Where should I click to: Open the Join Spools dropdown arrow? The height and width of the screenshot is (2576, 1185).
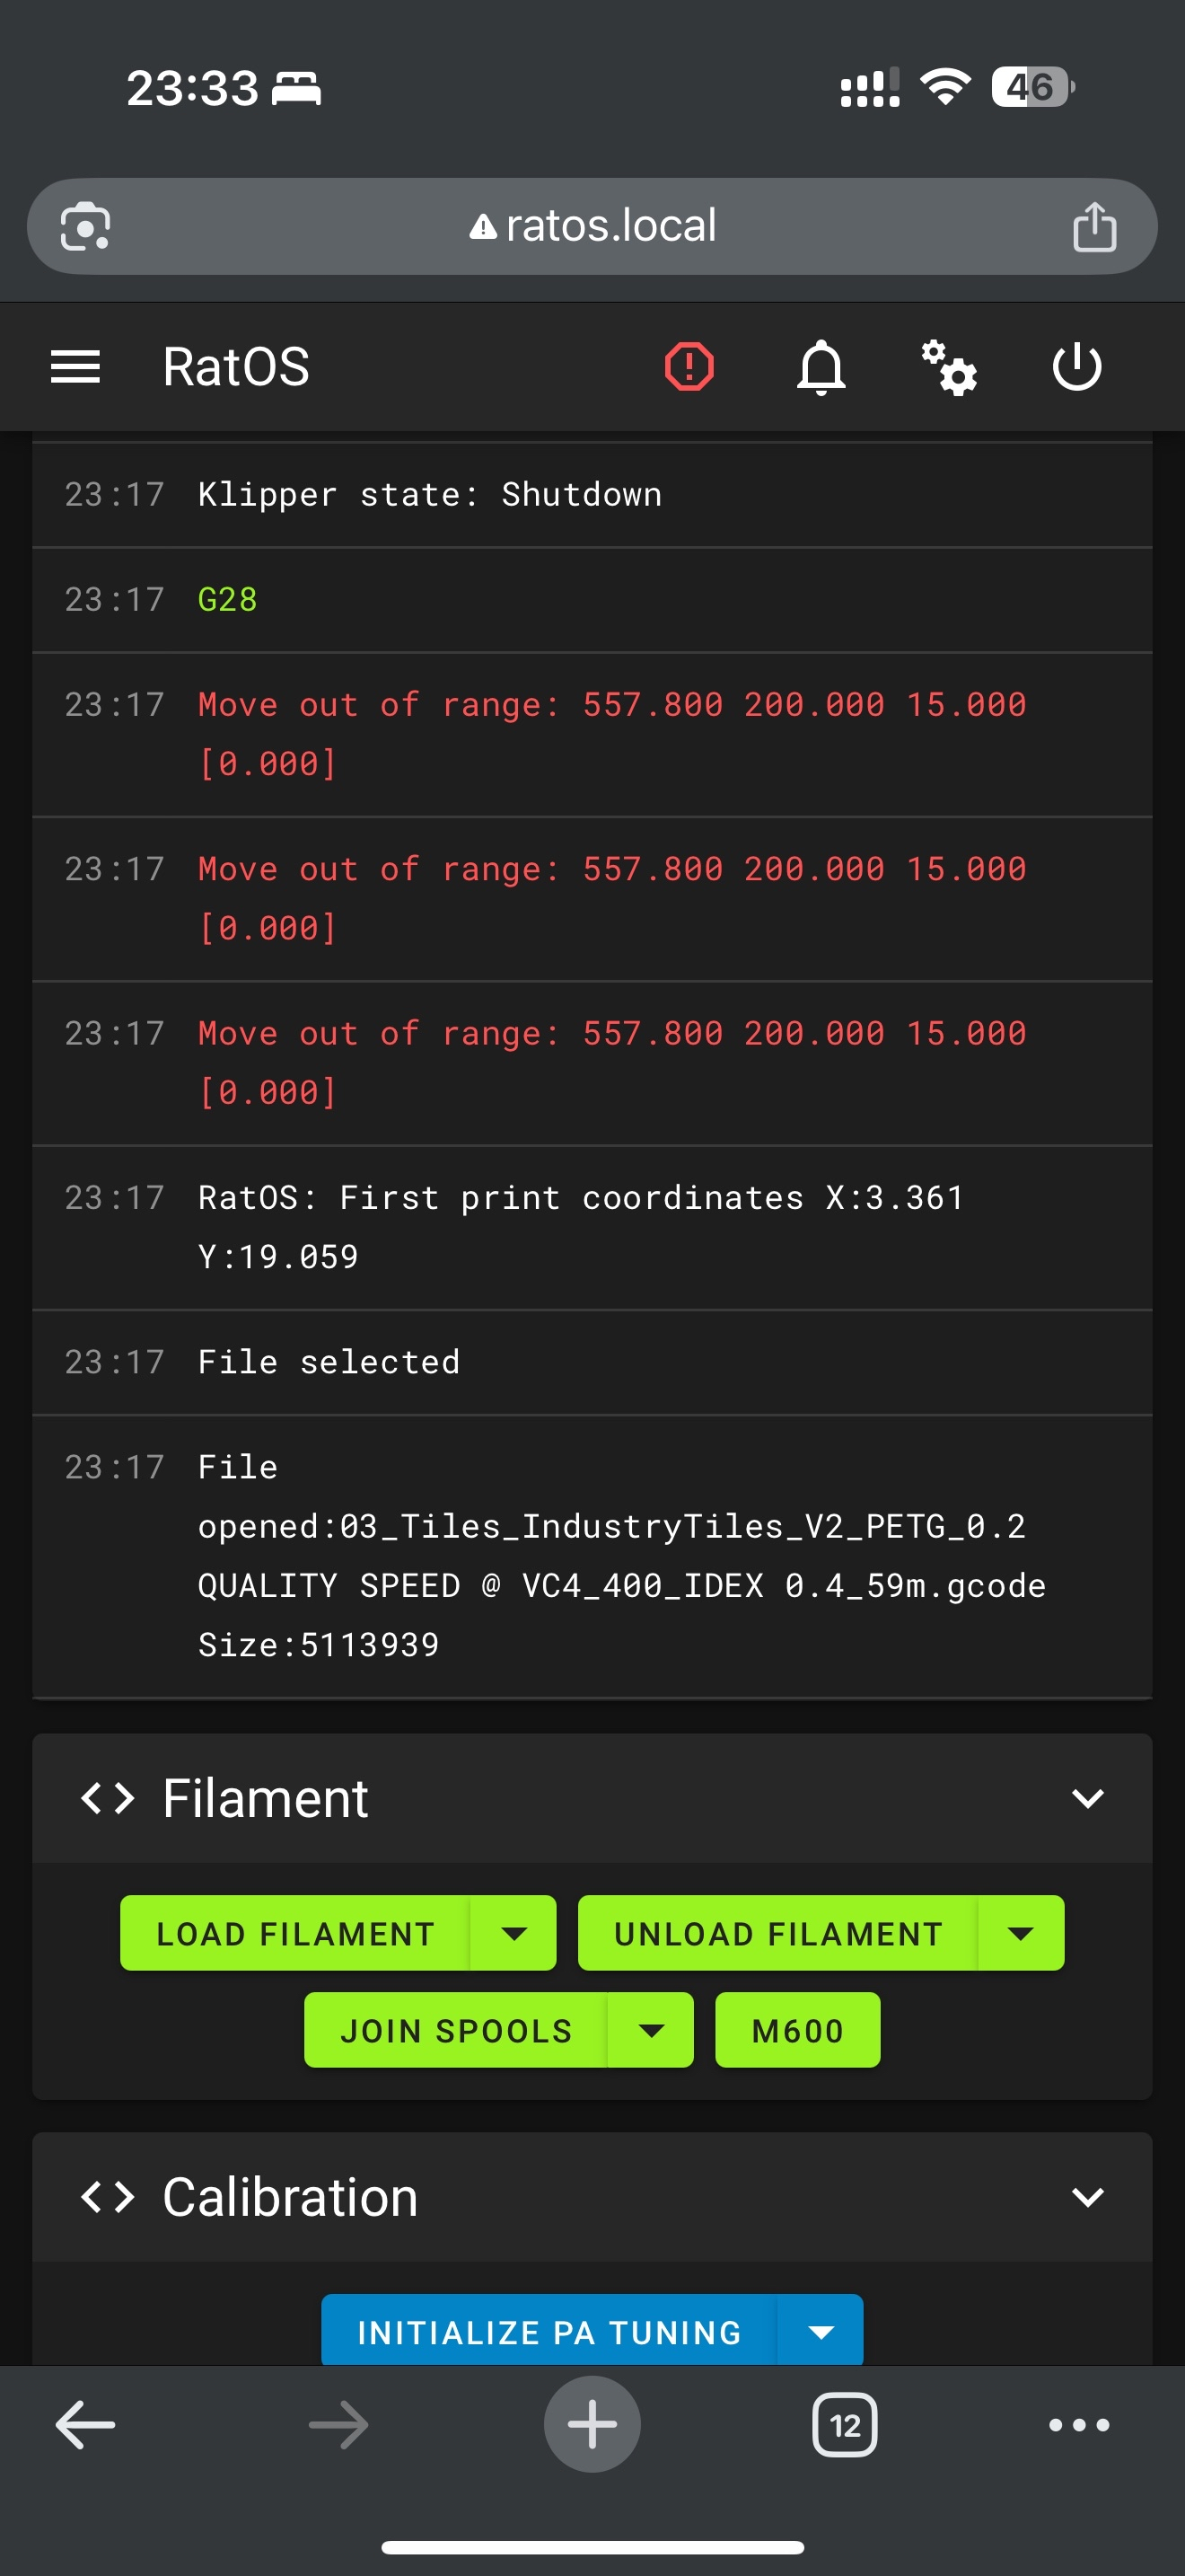(x=651, y=2030)
